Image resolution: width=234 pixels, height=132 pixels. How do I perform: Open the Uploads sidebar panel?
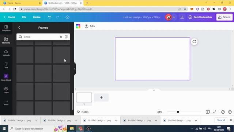coord(6,53)
